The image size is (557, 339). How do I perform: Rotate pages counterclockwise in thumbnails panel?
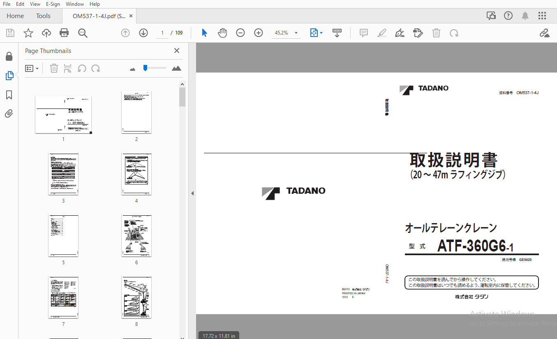tap(82, 68)
